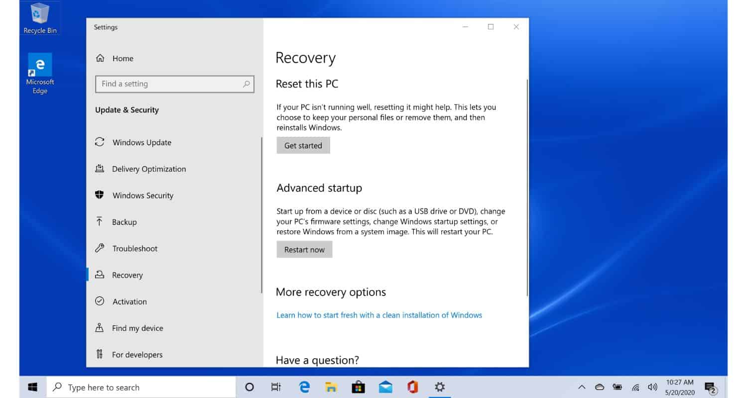Click the taskbar clock showing 10:27 AM
Image resolution: width=747 pixels, height=398 pixels.
pyautogui.click(x=680, y=387)
